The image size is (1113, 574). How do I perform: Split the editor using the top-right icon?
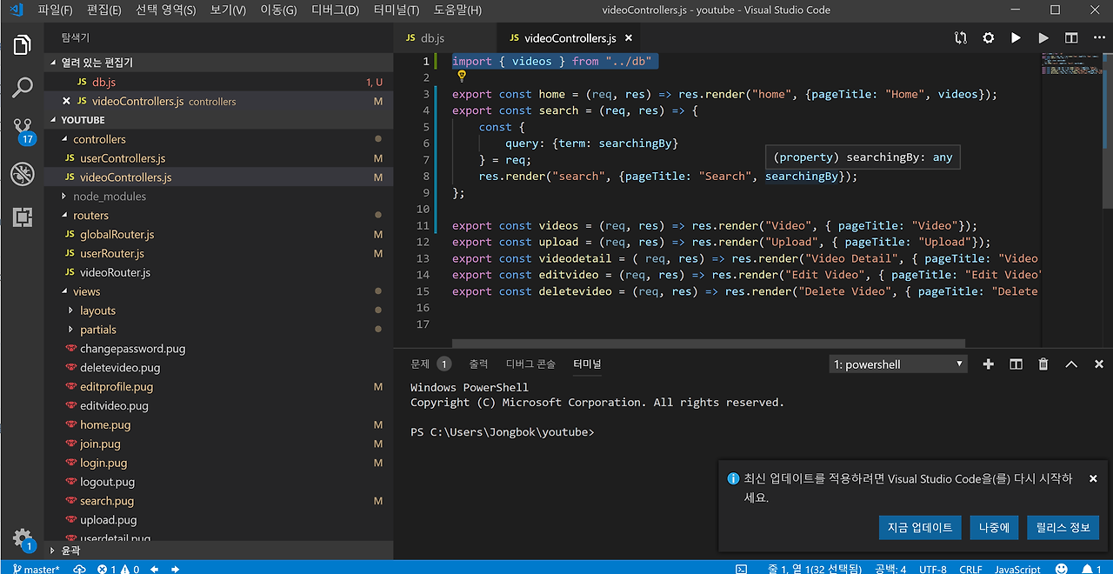tap(1071, 38)
